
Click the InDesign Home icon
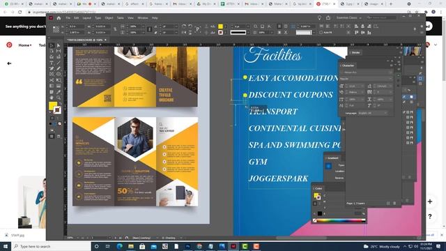59,18
